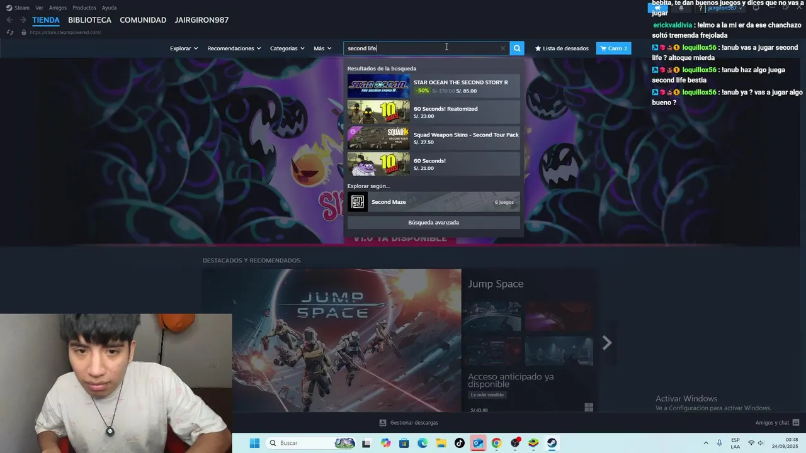The height and width of the screenshot is (453, 806).
Task: Open Google Chrome from the taskbar
Action: coord(496,443)
